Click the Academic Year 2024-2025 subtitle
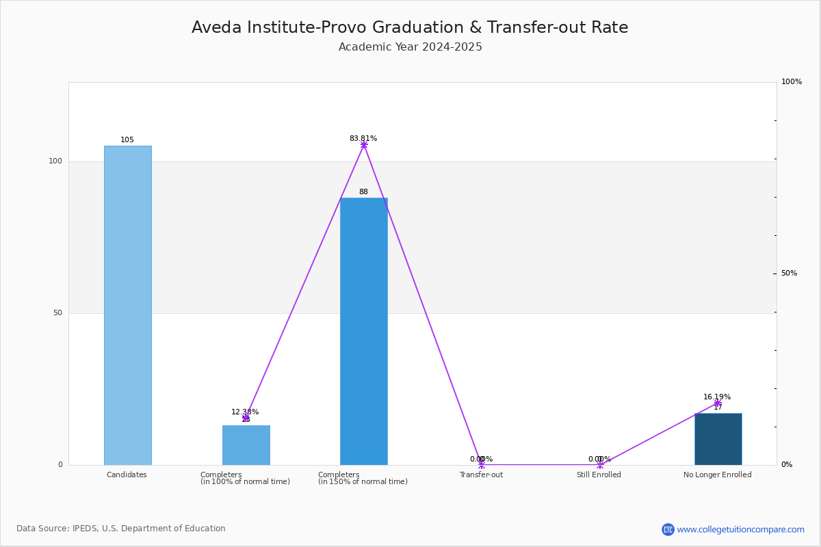This screenshot has height=547, width=821. coord(410,47)
